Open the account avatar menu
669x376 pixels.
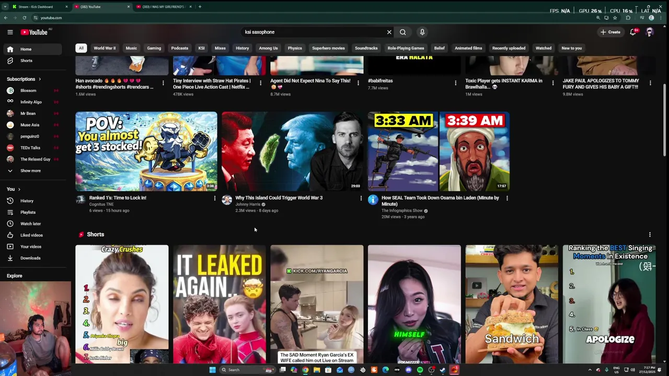[x=650, y=32]
